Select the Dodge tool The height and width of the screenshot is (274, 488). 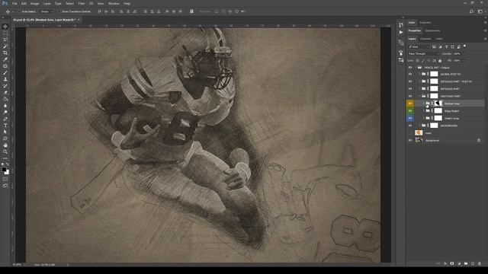[x=5, y=113]
